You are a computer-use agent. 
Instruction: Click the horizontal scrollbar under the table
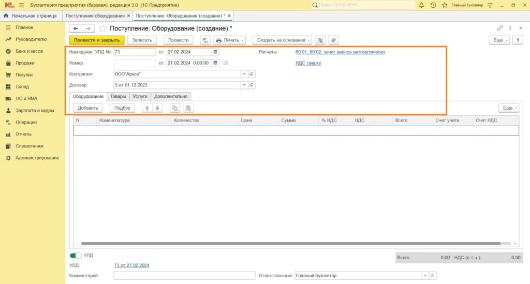pyautogui.click(x=290, y=243)
